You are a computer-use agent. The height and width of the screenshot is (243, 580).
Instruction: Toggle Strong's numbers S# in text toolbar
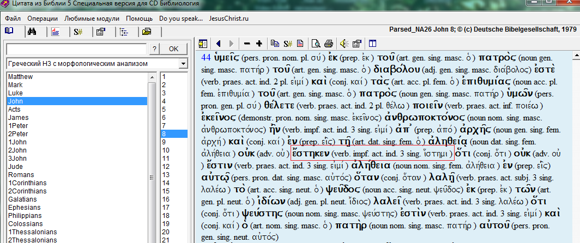click(287, 44)
